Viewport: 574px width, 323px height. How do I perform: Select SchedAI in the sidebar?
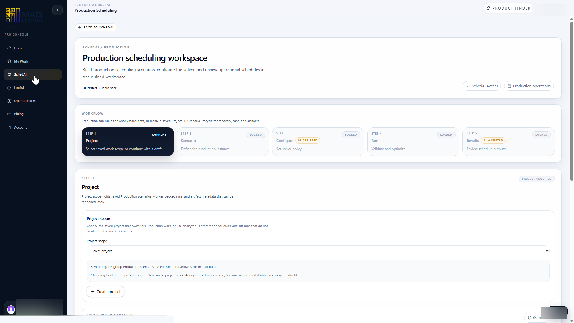[x=33, y=74]
